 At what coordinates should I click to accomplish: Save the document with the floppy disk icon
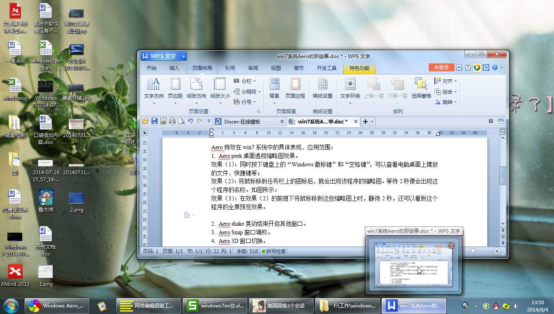pos(154,121)
